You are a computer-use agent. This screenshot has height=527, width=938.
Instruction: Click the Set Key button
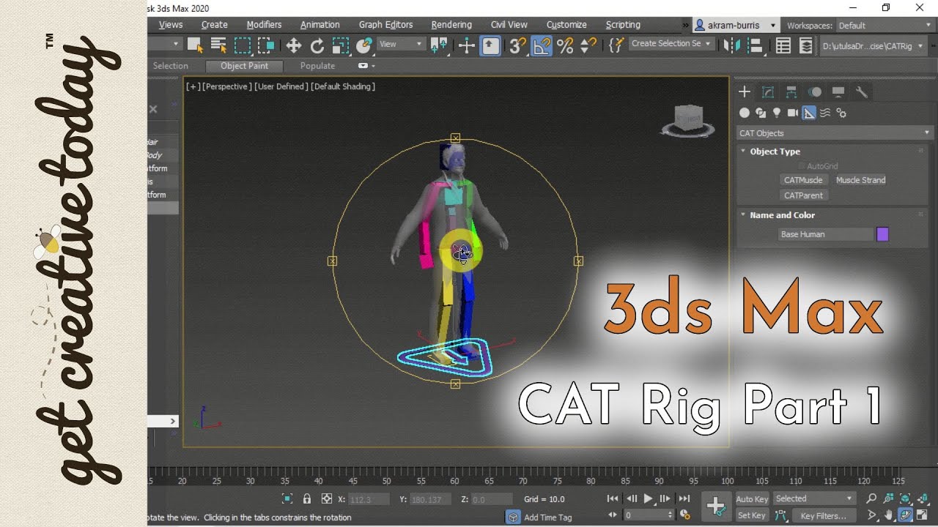click(x=752, y=515)
